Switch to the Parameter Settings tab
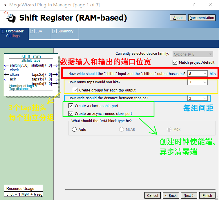Viewport: 219px width, 200px height. 15,34
